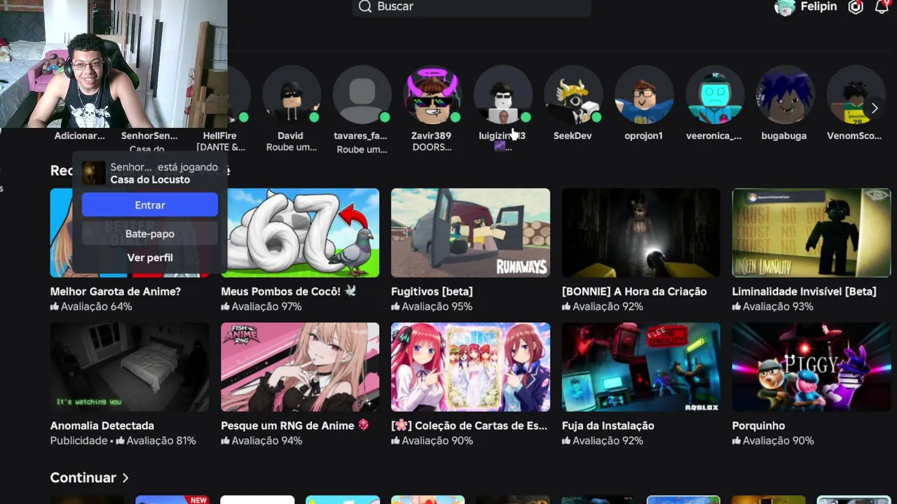Select the tavares_fa... friend avatar
Image resolution: width=897 pixels, height=504 pixels.
[x=362, y=95]
